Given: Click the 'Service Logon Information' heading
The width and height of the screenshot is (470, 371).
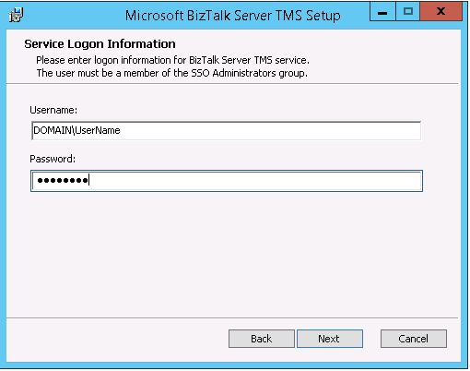Looking at the screenshot, I should [100, 44].
